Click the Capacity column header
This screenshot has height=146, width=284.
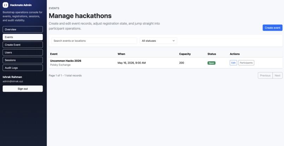pyautogui.click(x=185, y=54)
